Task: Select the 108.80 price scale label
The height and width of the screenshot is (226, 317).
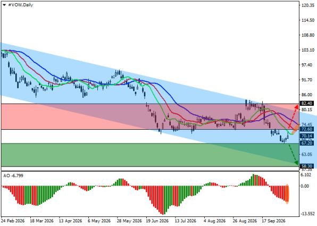Action: pos(308,35)
